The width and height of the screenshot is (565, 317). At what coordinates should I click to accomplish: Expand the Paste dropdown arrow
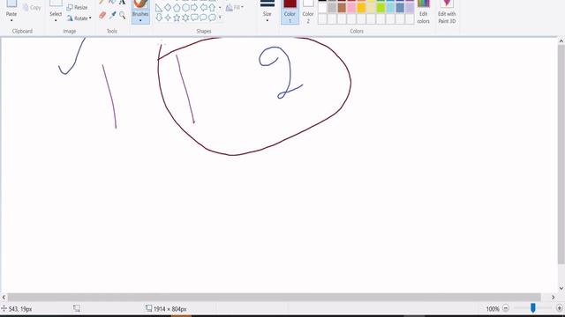[11, 20]
